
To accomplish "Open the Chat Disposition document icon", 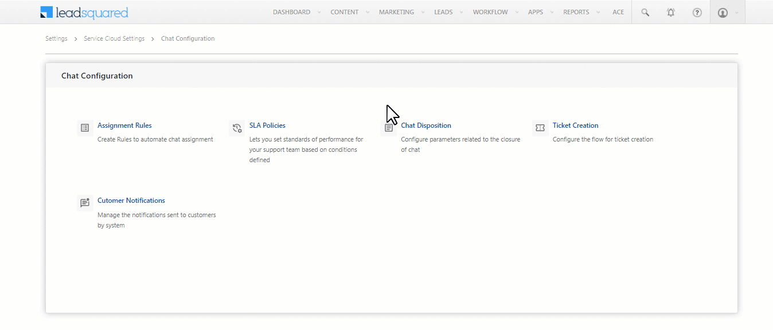I will 388,128.
